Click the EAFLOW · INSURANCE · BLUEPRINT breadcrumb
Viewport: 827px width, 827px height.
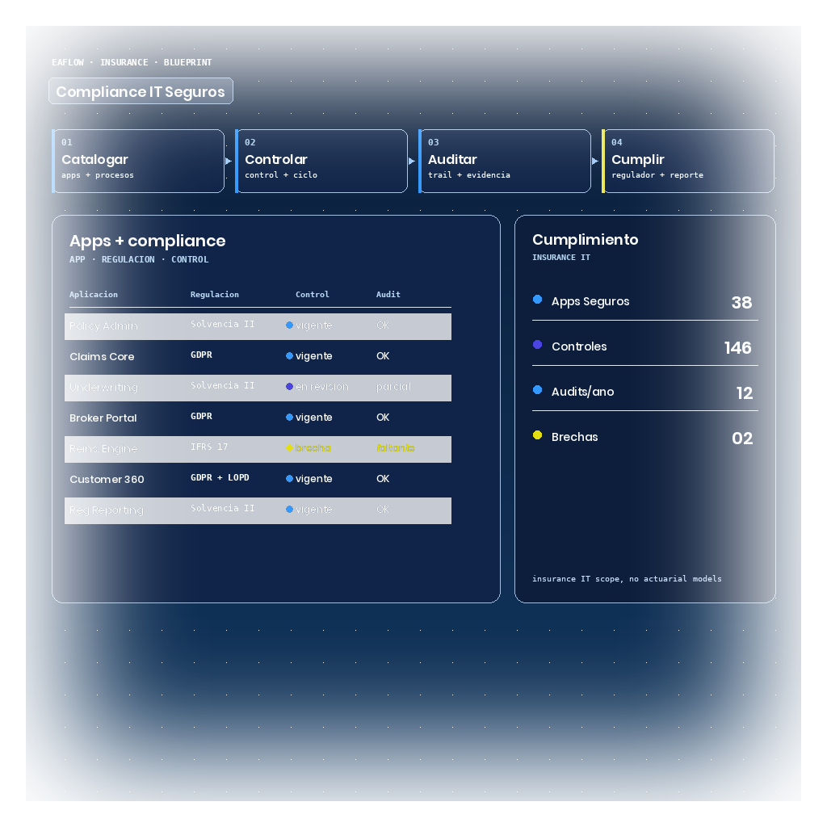pyautogui.click(x=132, y=62)
